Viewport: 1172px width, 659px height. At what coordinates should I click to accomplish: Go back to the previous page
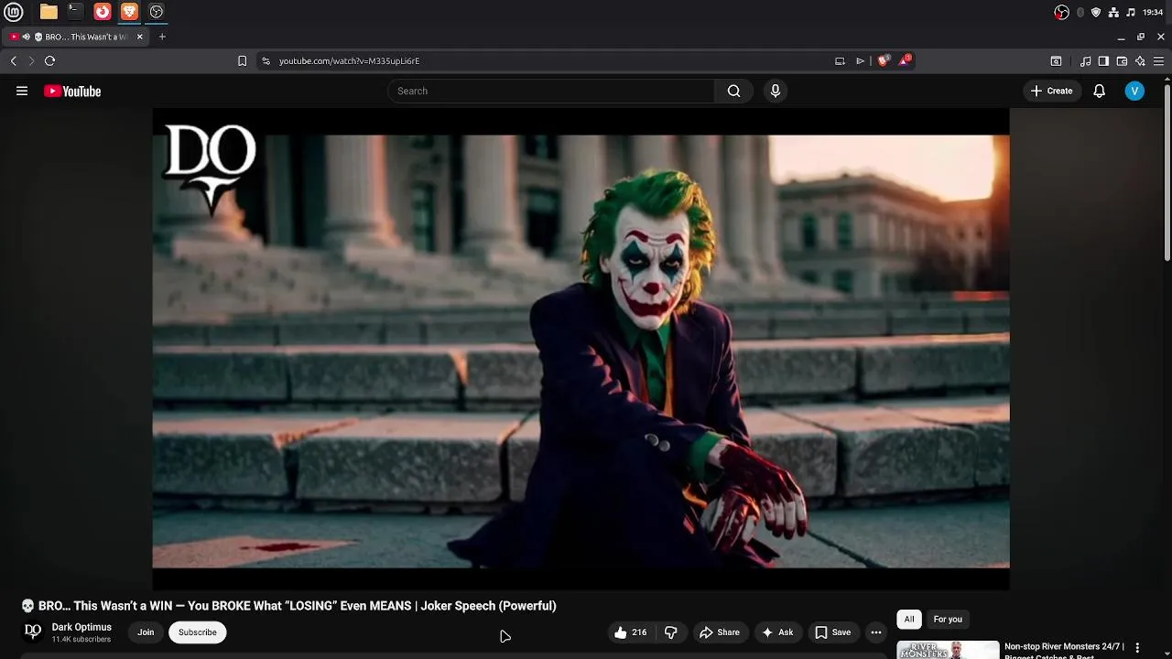[14, 60]
